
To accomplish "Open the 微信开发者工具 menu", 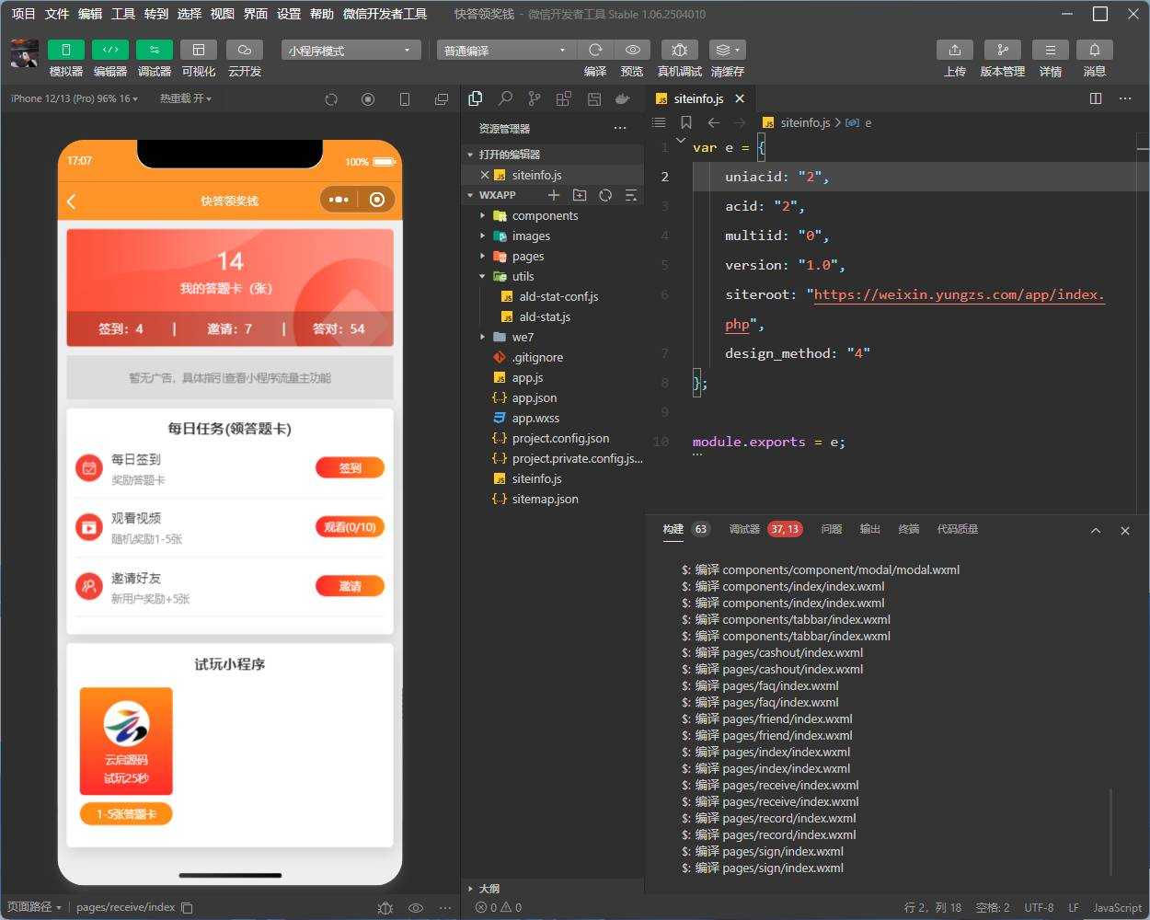I will click(385, 14).
